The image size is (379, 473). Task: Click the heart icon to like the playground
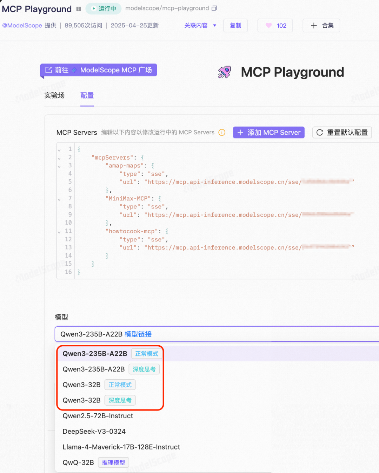(x=268, y=25)
